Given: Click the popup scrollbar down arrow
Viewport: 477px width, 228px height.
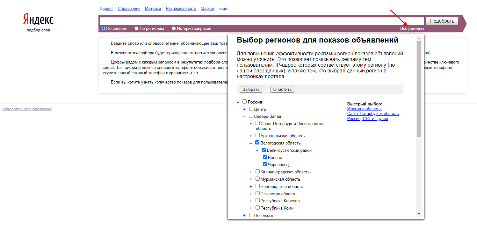Looking at the screenshot, I should coord(419,214).
